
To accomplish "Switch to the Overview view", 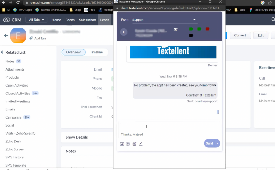I will click(x=74, y=52).
